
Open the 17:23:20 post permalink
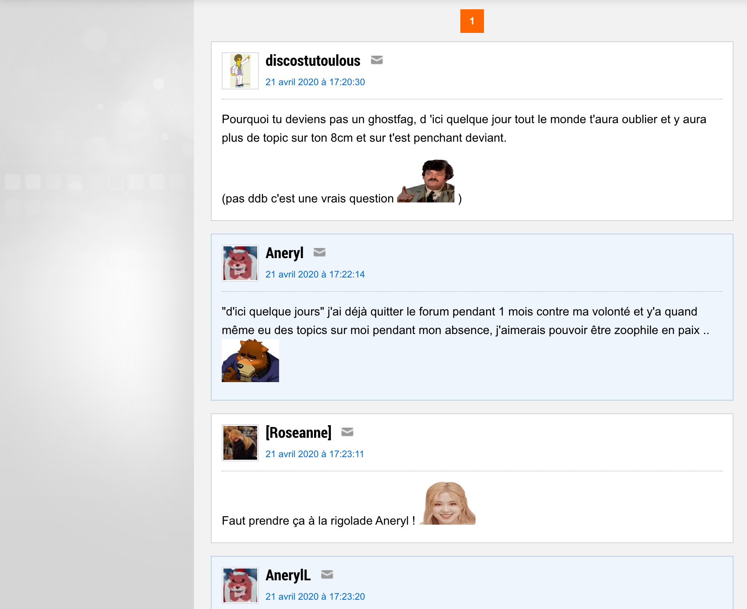[315, 596]
